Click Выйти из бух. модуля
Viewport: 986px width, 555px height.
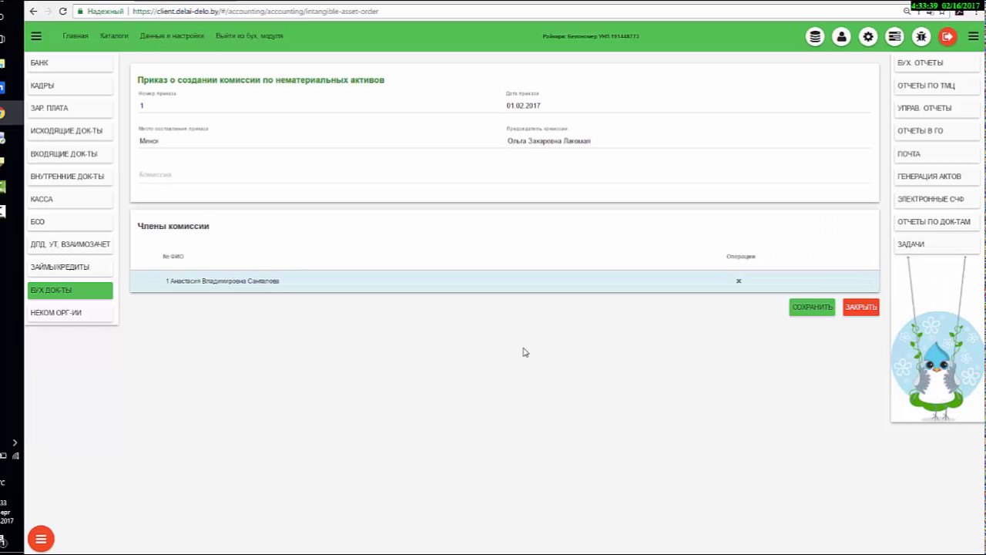249,36
